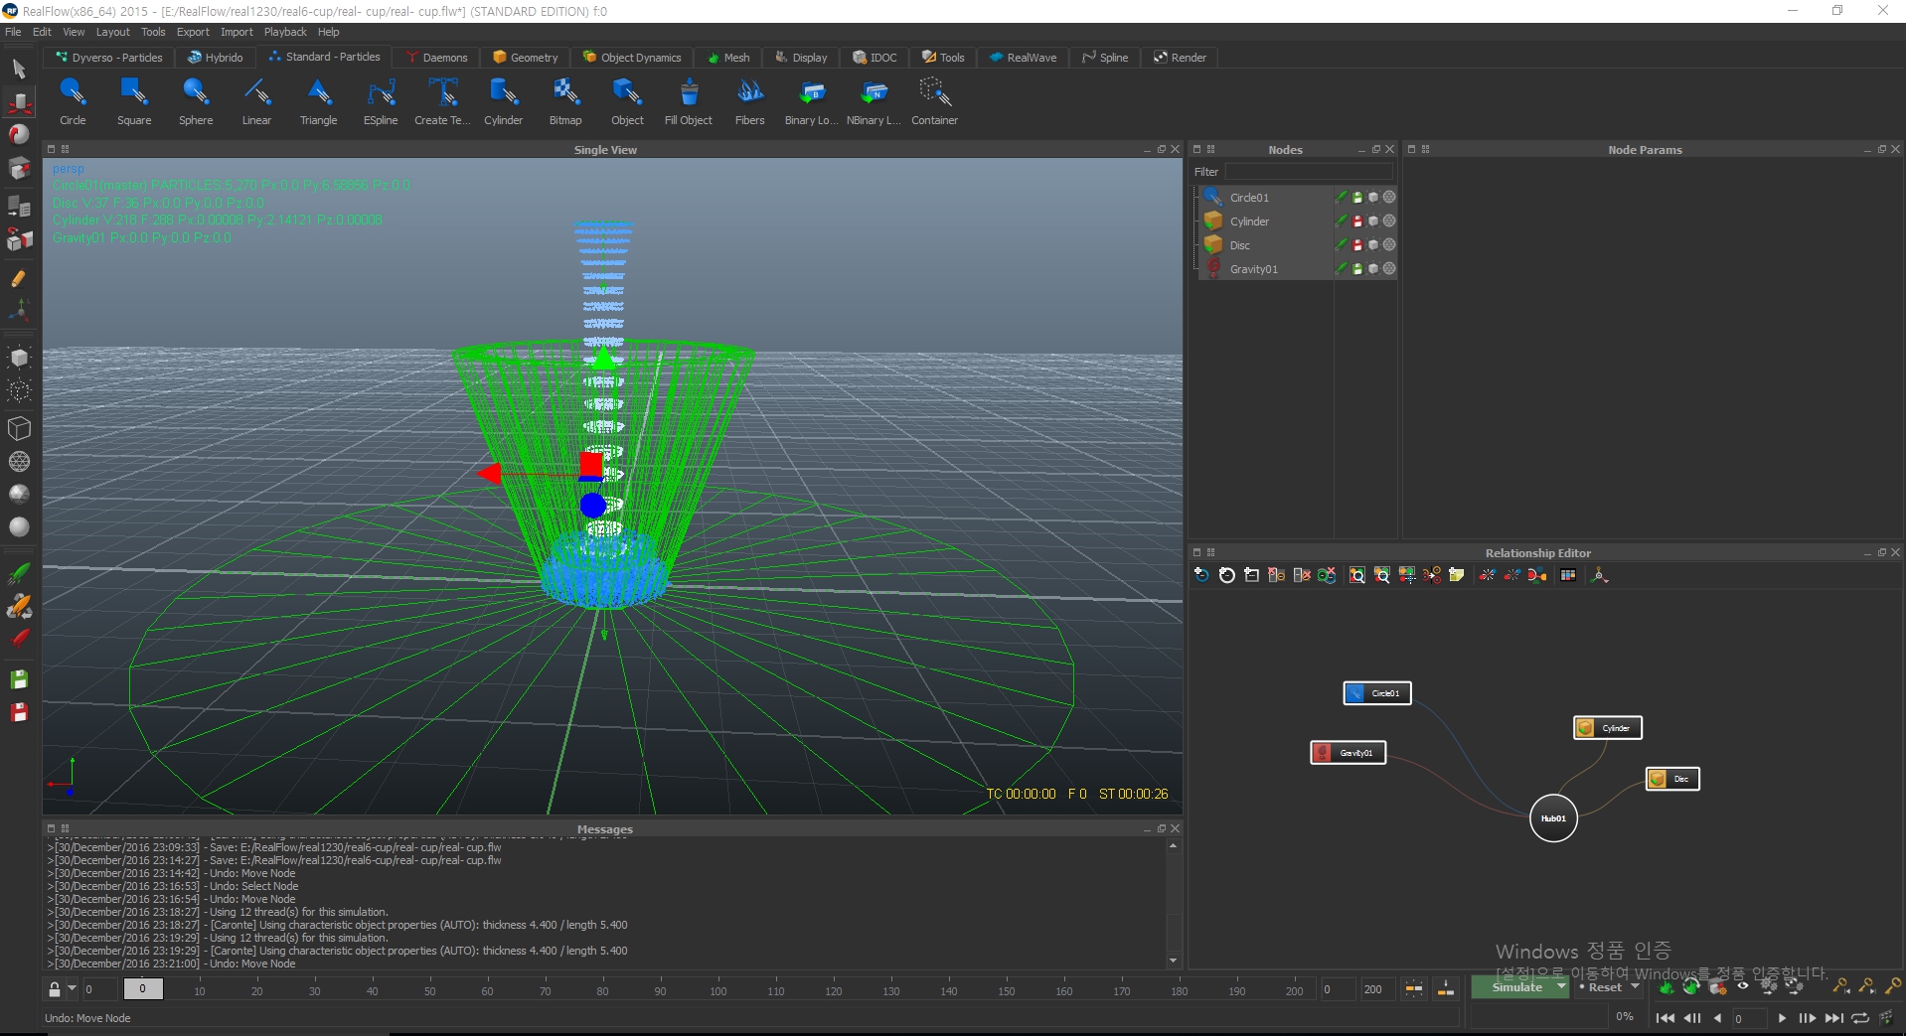Select the Binary Loader emitter tool
The width and height of the screenshot is (1906, 1036).
(812, 102)
